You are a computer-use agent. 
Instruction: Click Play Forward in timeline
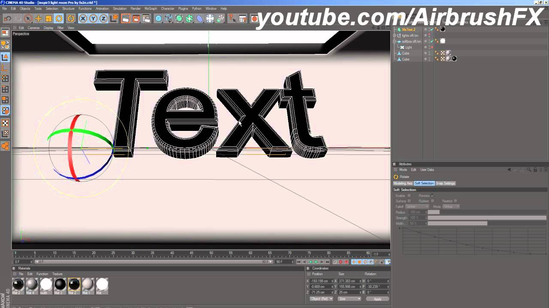pos(316,262)
